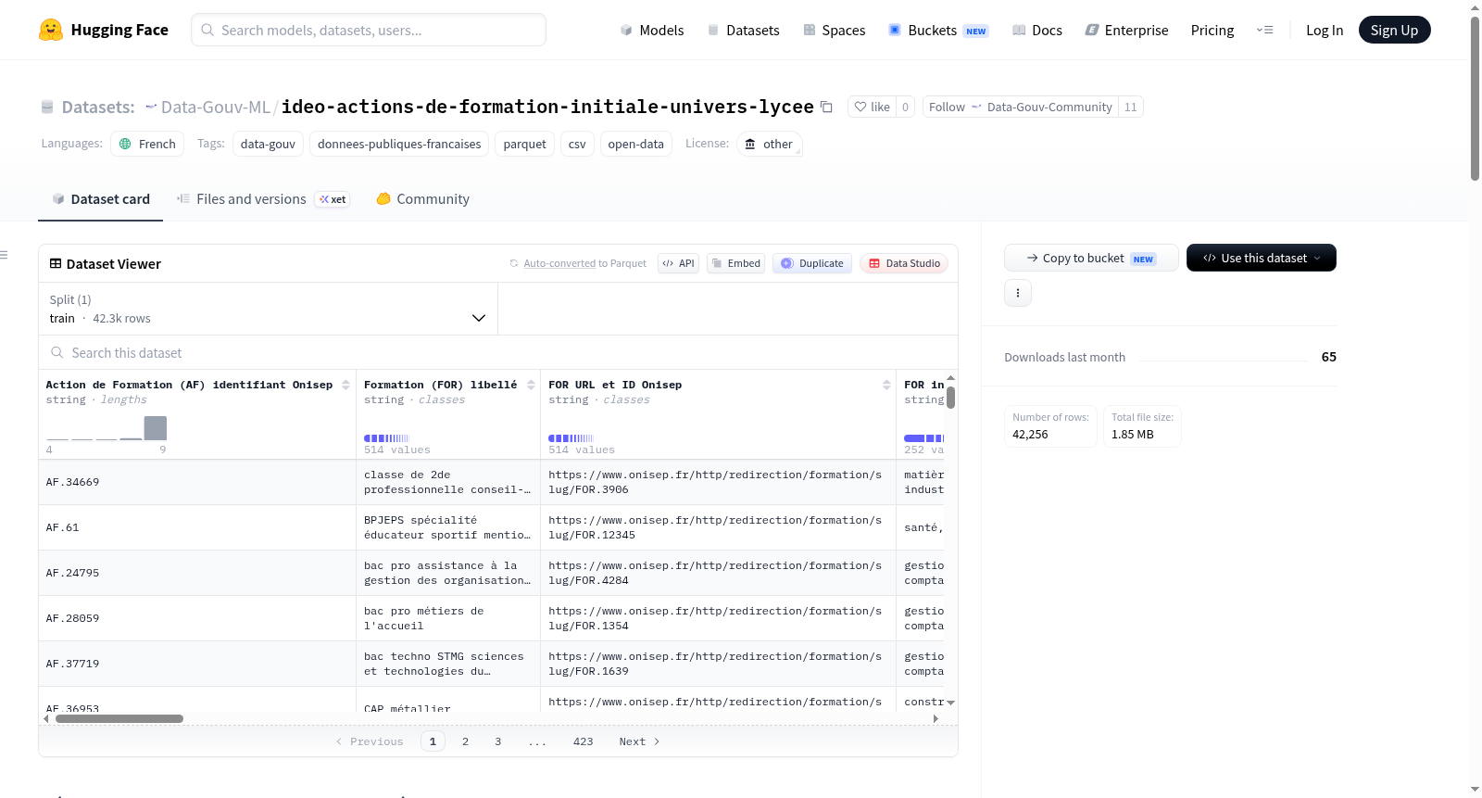The height and width of the screenshot is (798, 1482).
Task: Click the parquet tag
Action: 524,144
